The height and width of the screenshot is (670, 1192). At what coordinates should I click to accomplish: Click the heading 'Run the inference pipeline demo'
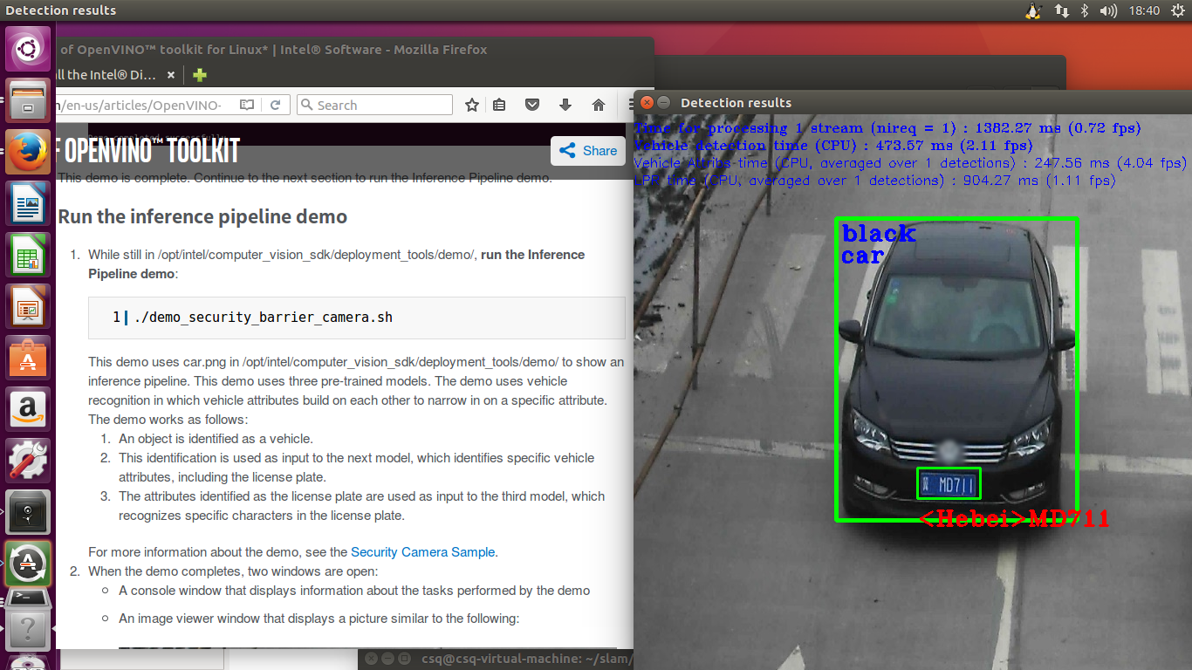tap(202, 216)
